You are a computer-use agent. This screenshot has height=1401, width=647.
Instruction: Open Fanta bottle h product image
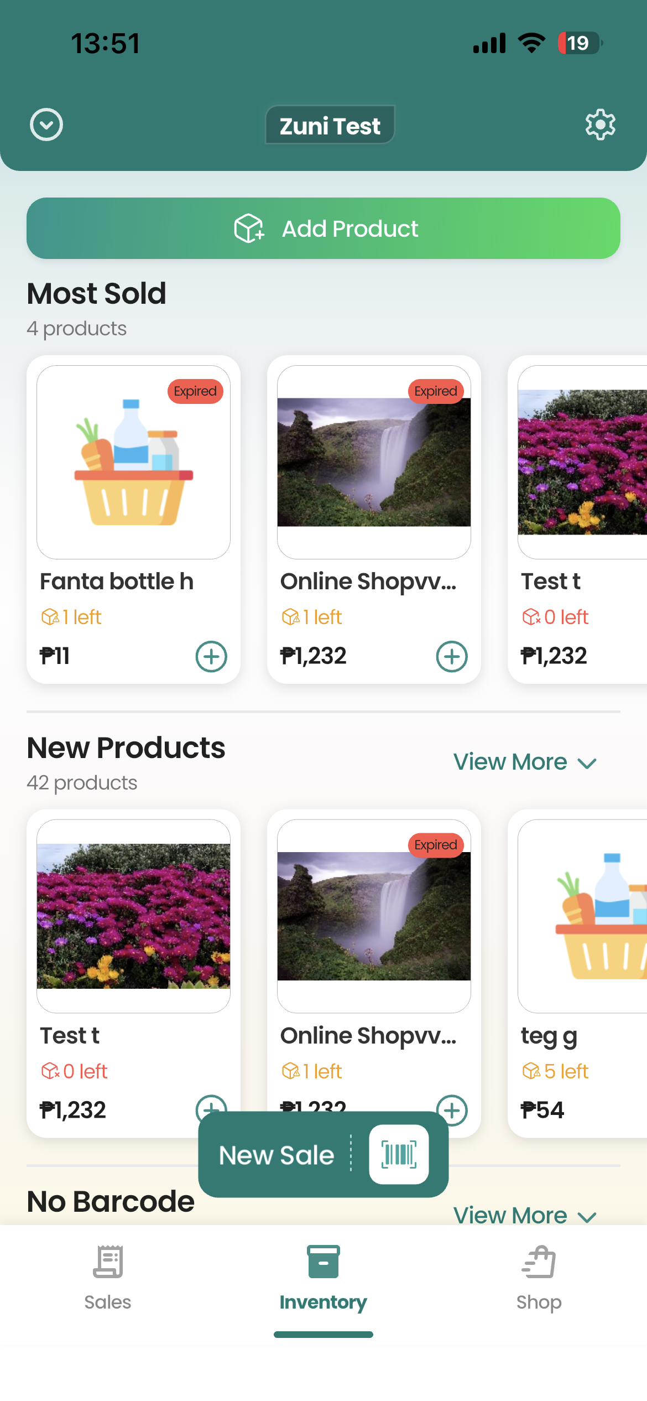[134, 462]
